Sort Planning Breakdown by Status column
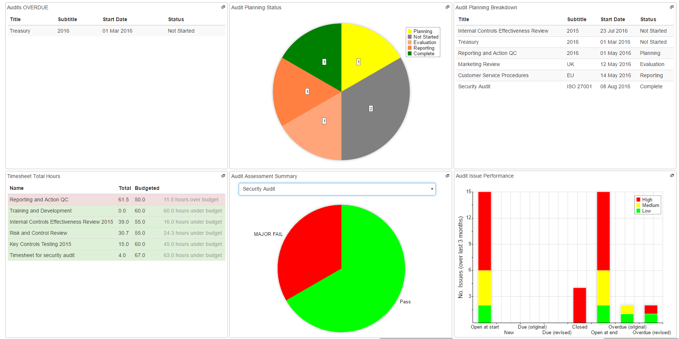This screenshot has height=339, width=679. pos(648,19)
